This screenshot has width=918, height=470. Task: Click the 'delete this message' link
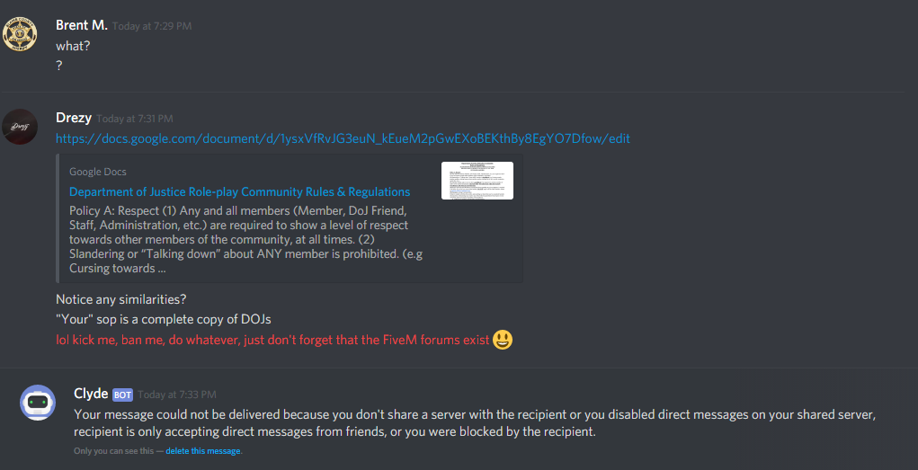click(202, 451)
